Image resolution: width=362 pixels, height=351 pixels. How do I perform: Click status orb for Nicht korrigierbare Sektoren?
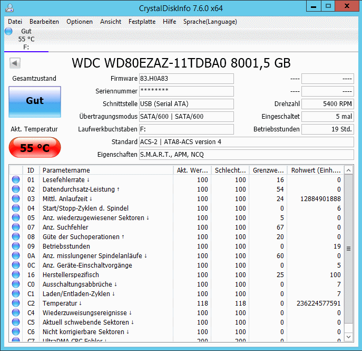point(16,331)
